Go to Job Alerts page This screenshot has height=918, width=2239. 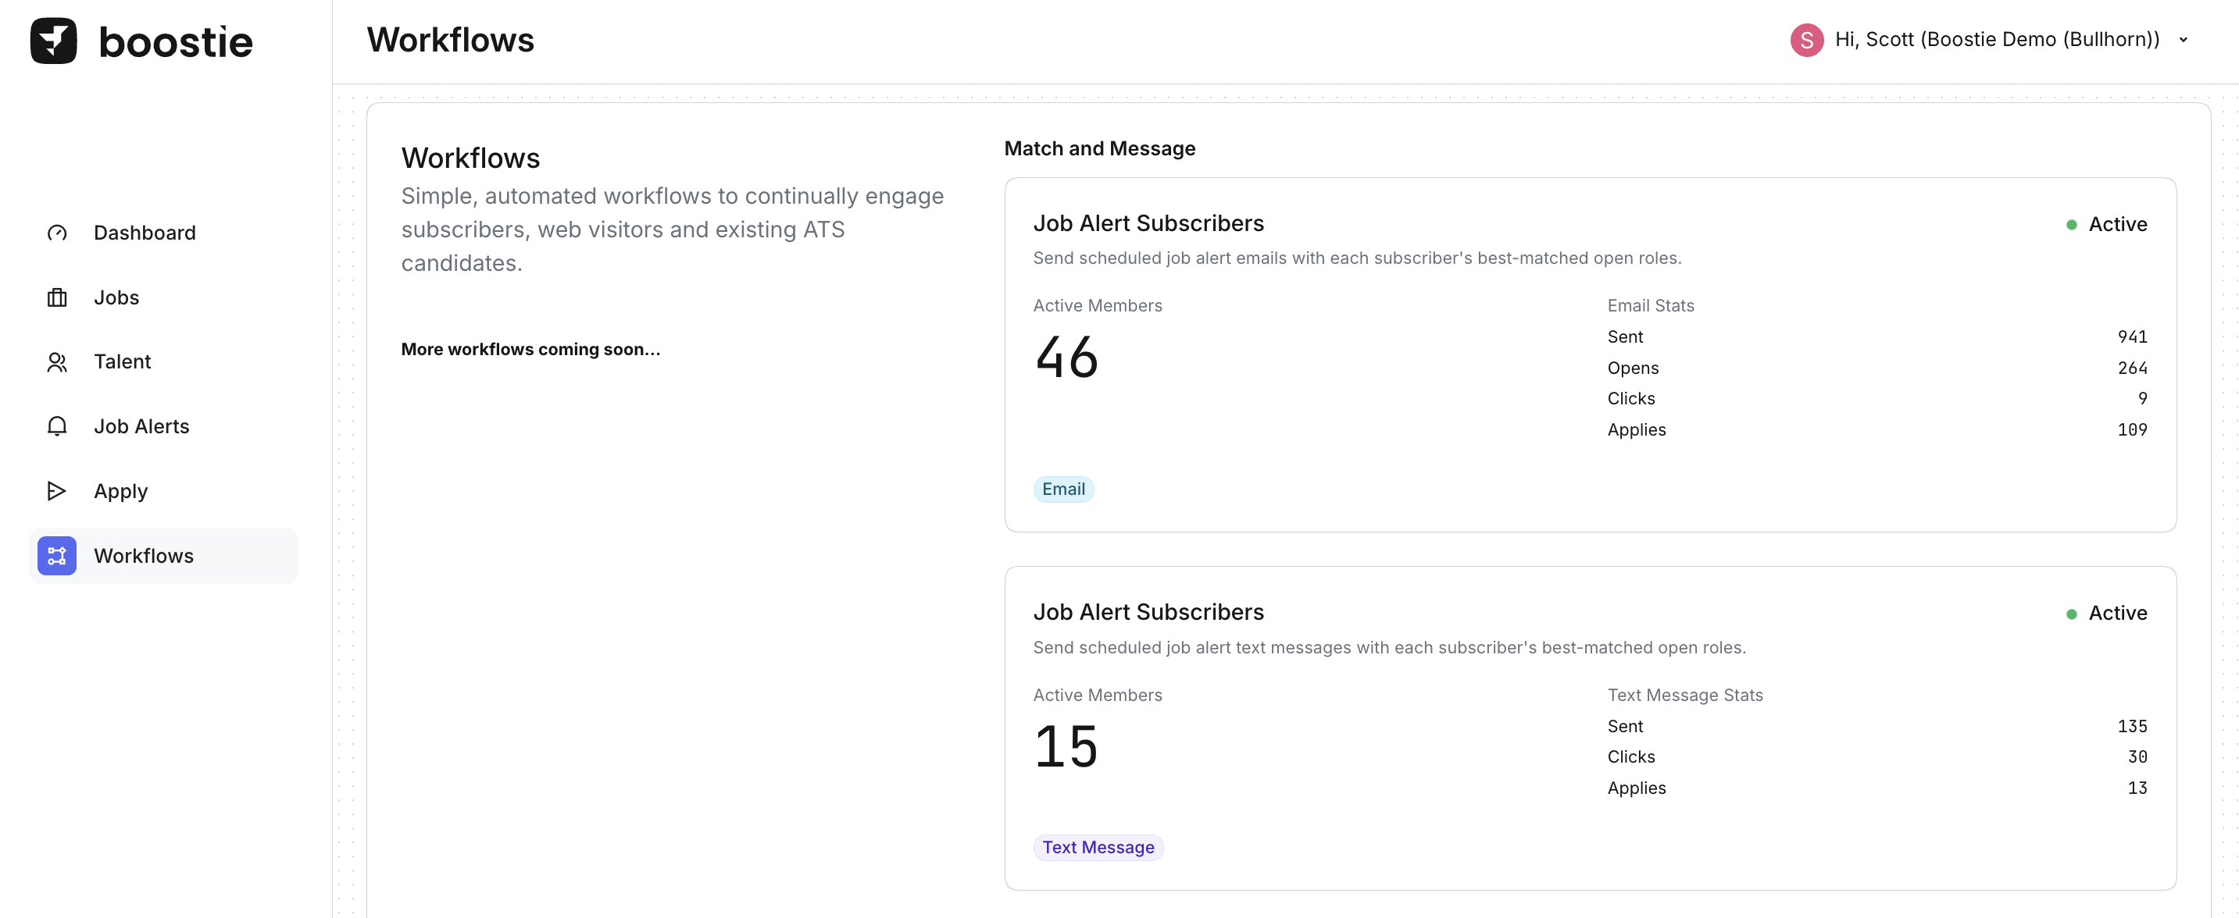[x=141, y=426]
